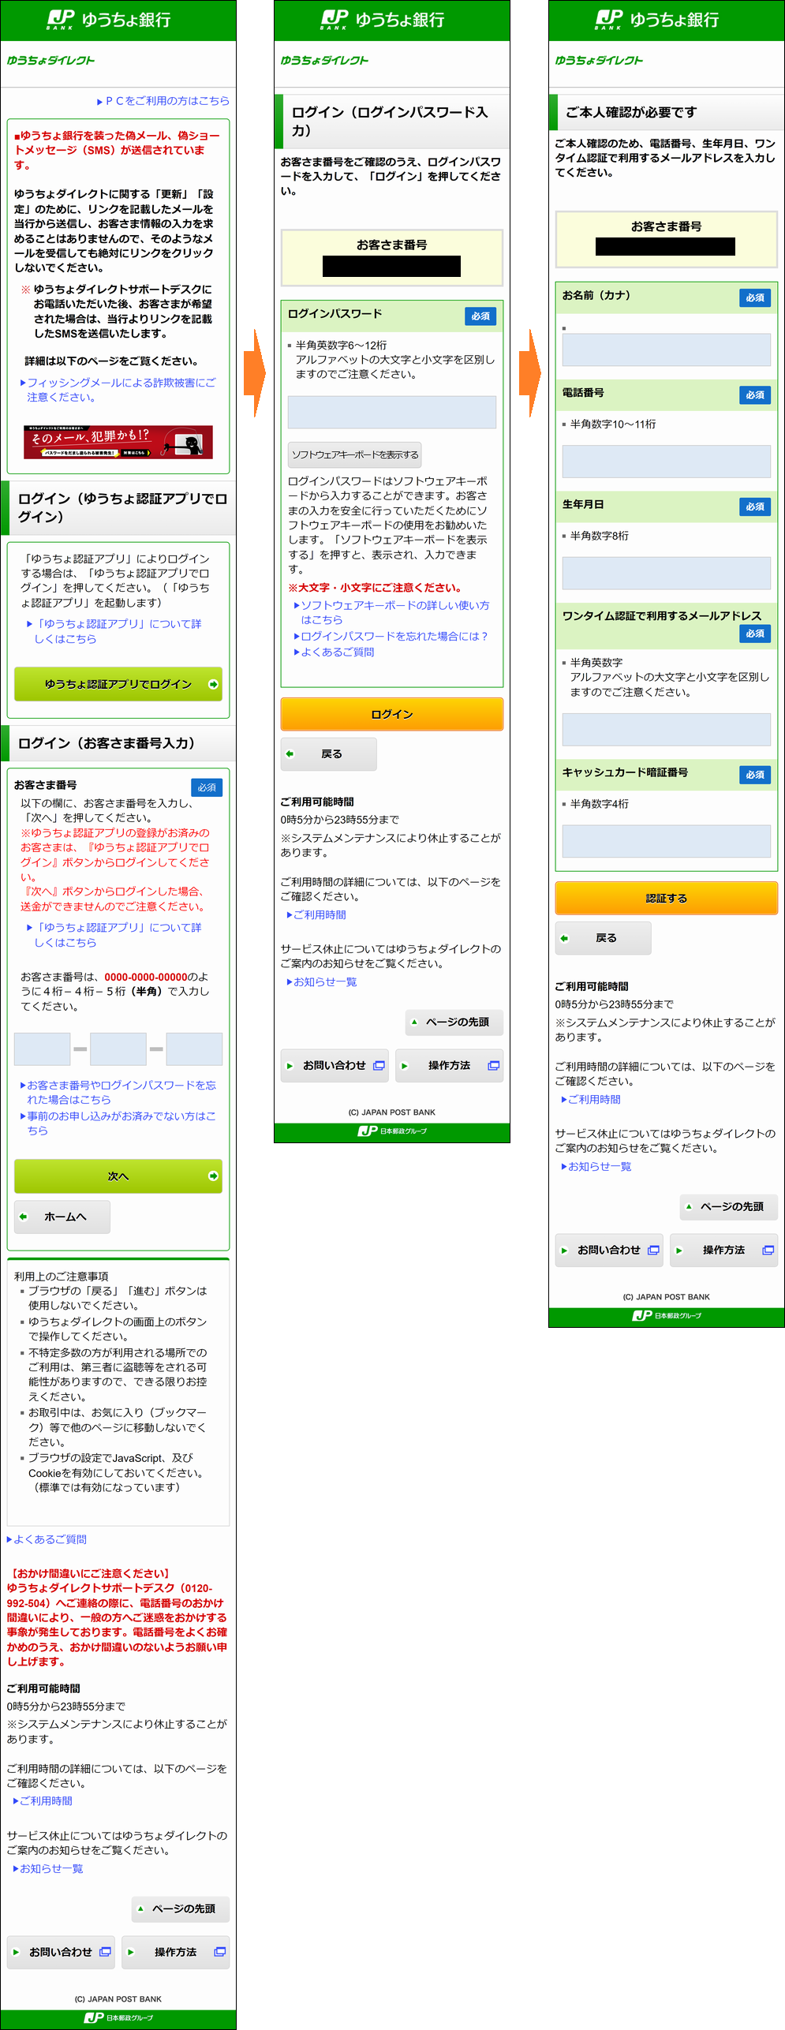Click the ゆうちょ認証アプリでログイン green button
The height and width of the screenshot is (2030, 785).
tap(118, 684)
